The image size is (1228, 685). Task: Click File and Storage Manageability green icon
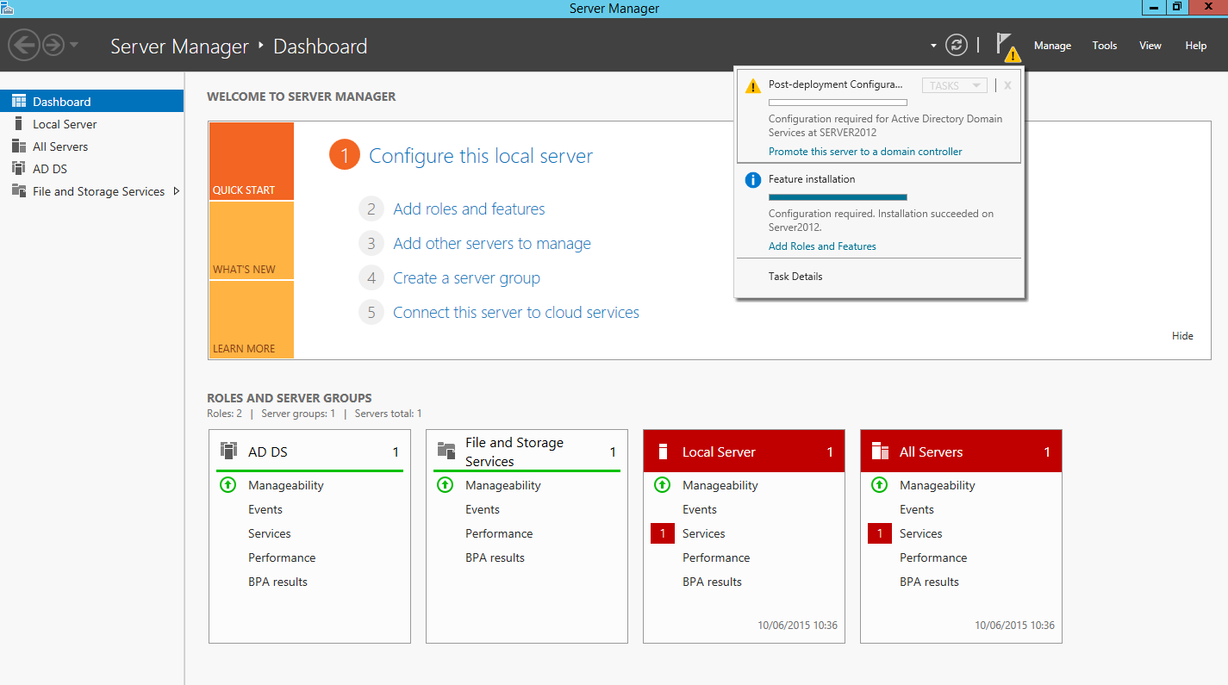[445, 485]
